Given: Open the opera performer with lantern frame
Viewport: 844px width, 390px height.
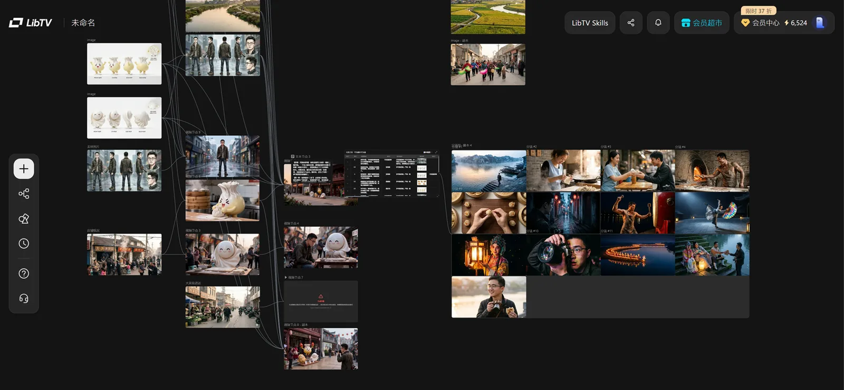Looking at the screenshot, I should click(x=489, y=255).
